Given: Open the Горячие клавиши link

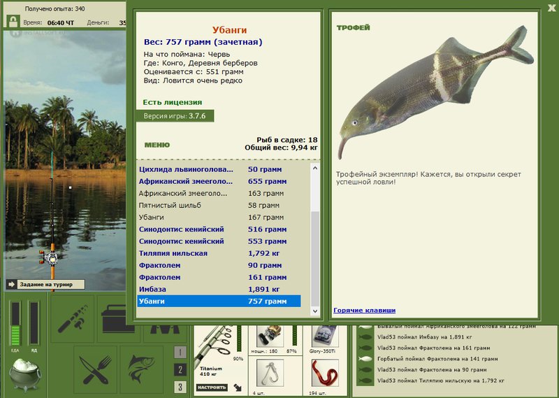Looking at the screenshot, I should (364, 310).
